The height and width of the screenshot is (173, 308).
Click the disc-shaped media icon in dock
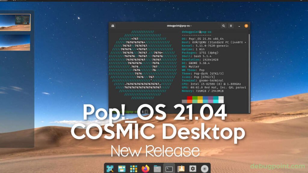(x=204, y=168)
